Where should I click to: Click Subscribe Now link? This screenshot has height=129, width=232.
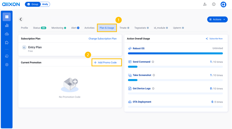point(214,38)
